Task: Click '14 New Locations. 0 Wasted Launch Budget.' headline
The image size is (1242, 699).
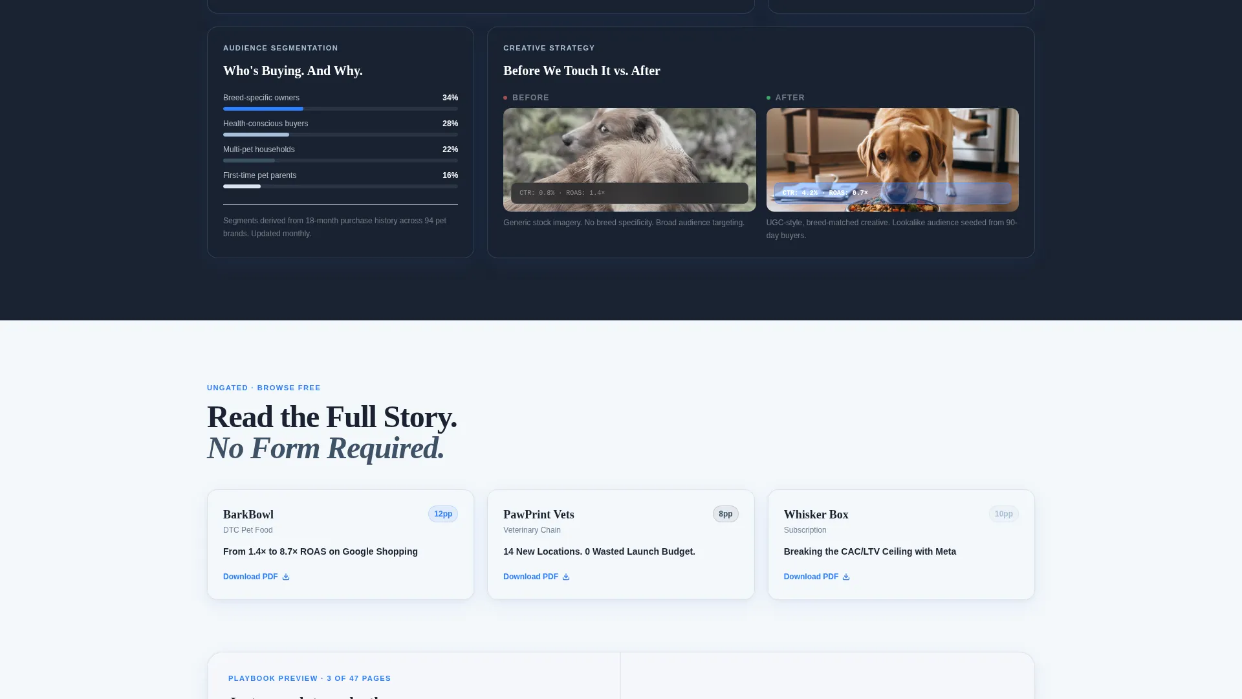Action: [599, 551]
